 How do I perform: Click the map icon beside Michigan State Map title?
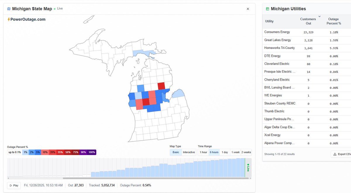click(x=8, y=8)
